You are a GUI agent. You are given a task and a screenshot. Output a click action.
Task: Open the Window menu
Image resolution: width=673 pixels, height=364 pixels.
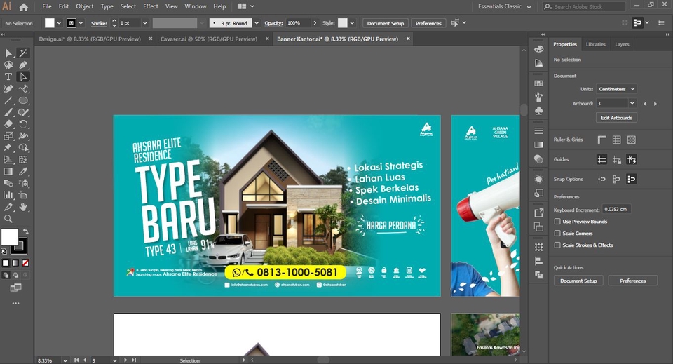pyautogui.click(x=196, y=6)
